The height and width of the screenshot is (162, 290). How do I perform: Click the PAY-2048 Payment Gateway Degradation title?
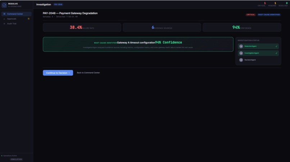[70, 13]
